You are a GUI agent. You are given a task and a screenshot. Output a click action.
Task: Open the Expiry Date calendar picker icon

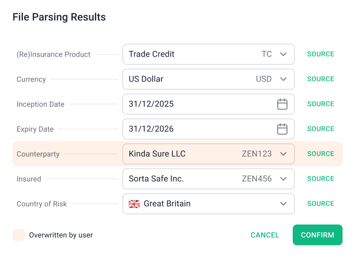click(282, 129)
